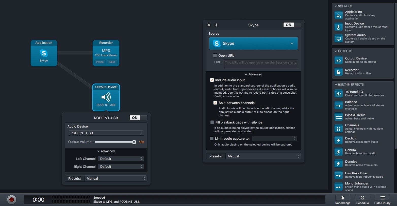Select the Application source icon in library

pyautogui.click(x=339, y=15)
